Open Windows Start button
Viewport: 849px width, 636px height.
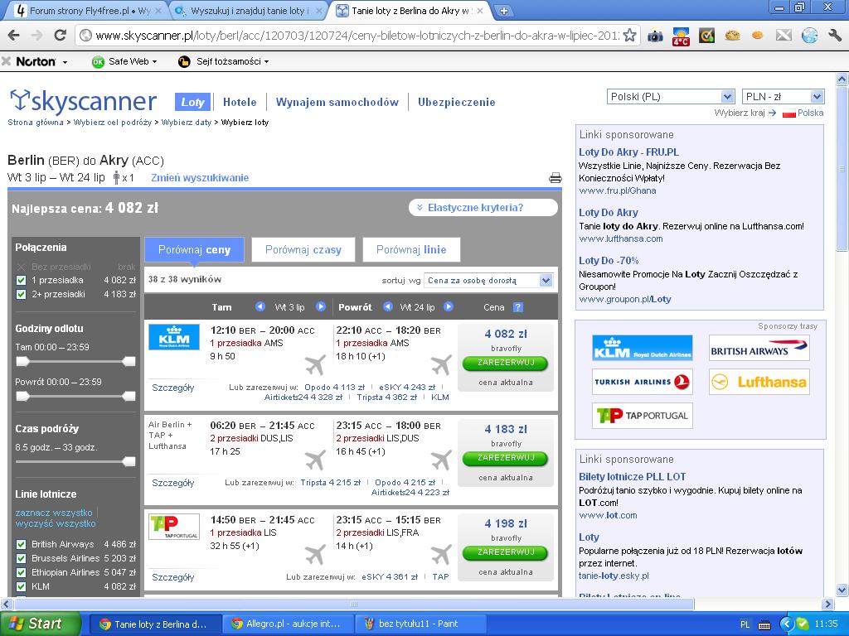point(39,624)
